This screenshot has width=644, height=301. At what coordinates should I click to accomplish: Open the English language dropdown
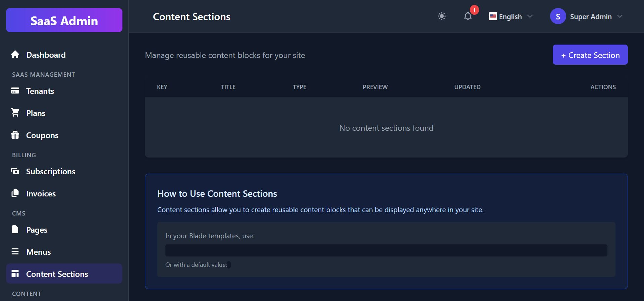(x=511, y=16)
